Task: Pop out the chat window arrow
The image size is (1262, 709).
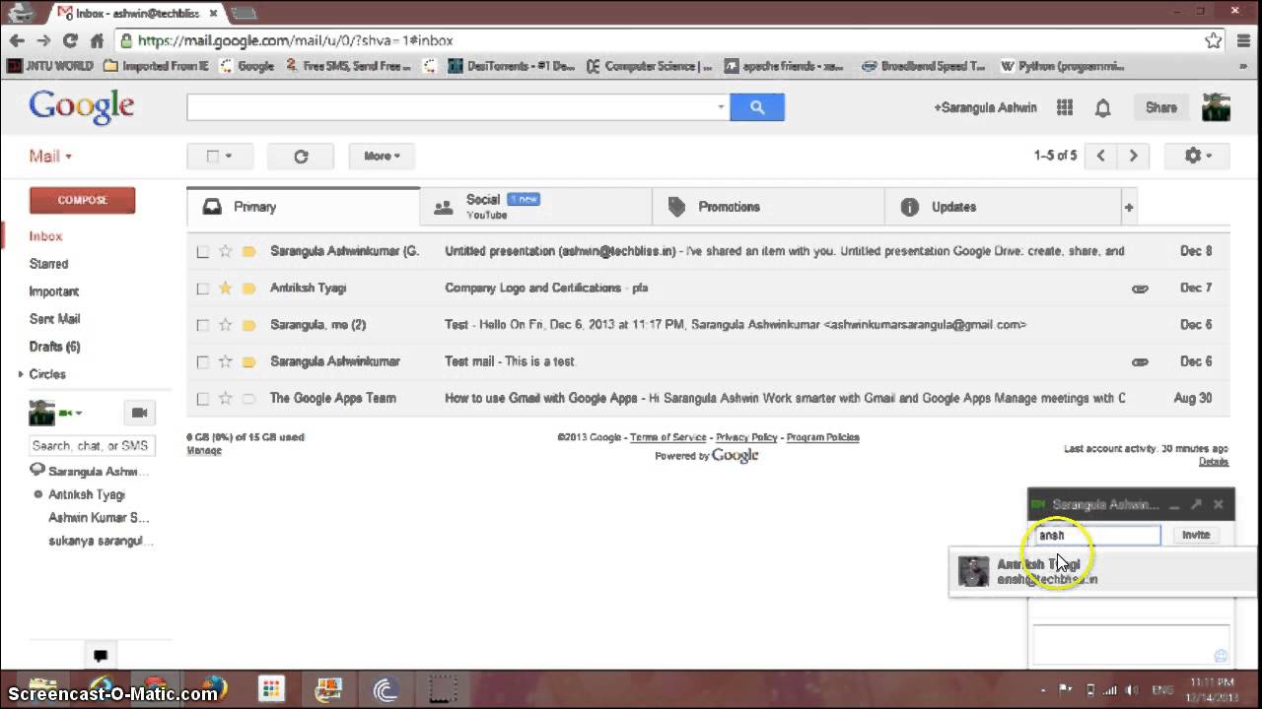Action: pyautogui.click(x=1196, y=504)
